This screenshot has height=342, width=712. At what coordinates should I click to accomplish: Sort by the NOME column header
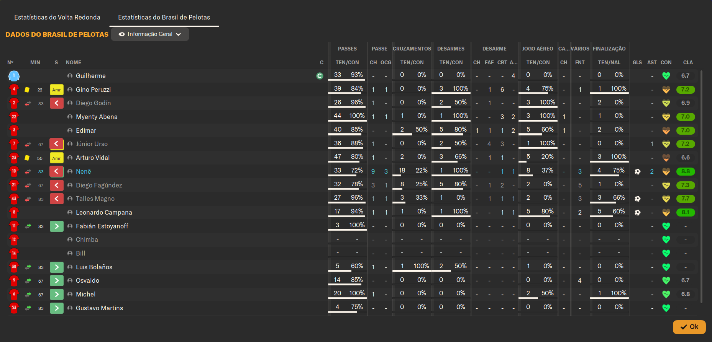pyautogui.click(x=74, y=62)
